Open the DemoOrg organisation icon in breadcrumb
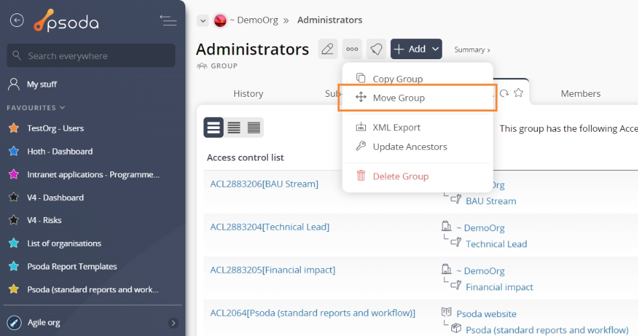The image size is (638, 336). [220, 20]
